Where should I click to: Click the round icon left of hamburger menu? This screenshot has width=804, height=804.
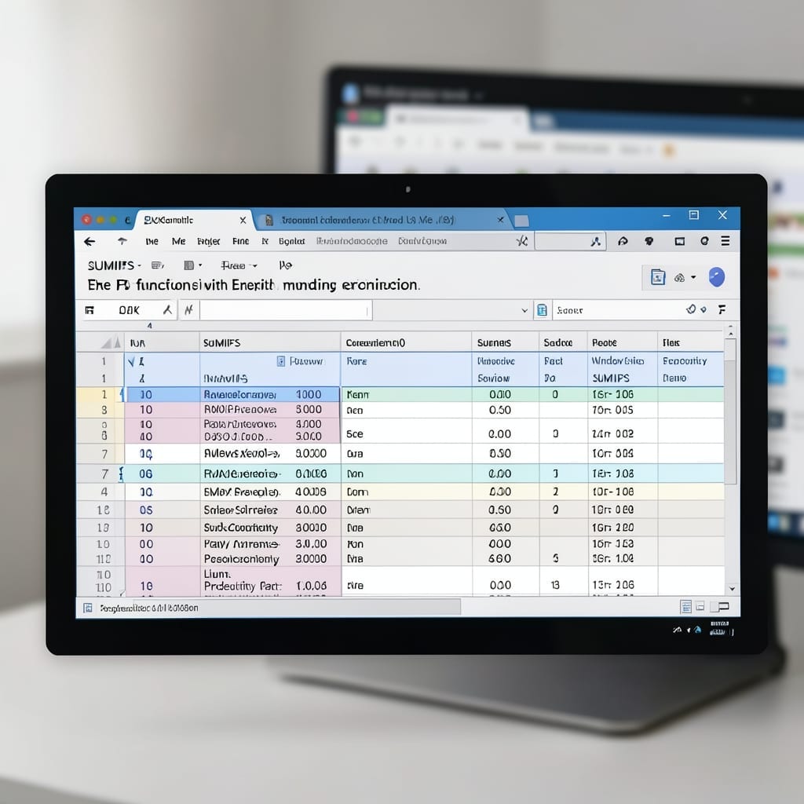pos(704,240)
